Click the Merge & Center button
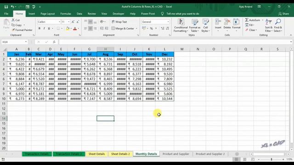The image size is (294, 165). pyautogui.click(x=123, y=28)
